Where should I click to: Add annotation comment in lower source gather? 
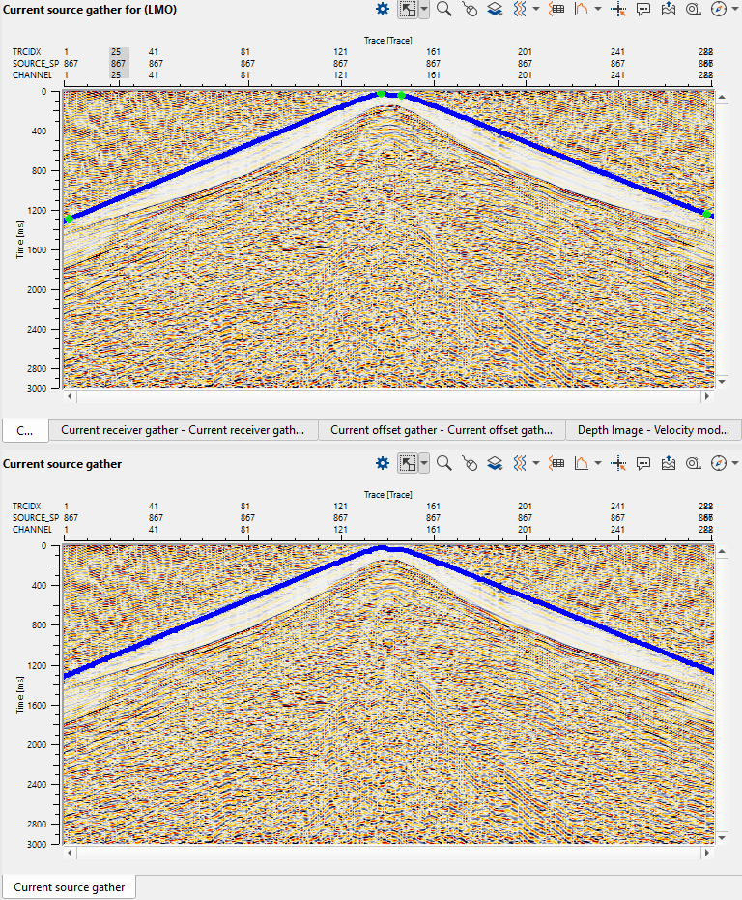(643, 463)
